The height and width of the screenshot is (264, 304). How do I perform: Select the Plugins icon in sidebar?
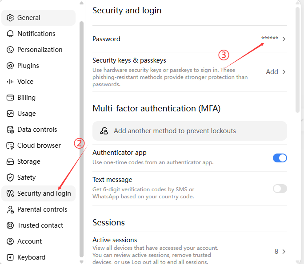tap(10, 66)
